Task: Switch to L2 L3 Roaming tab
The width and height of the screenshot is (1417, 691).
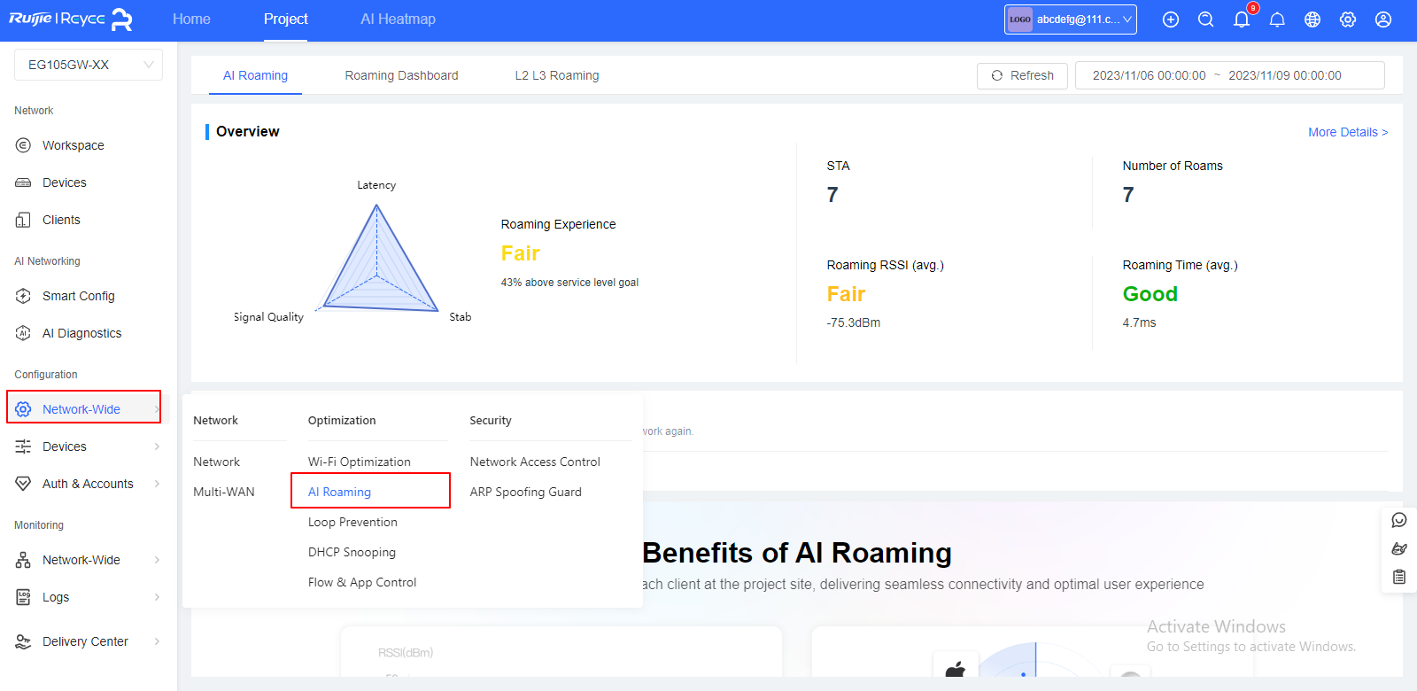Action: click(557, 75)
